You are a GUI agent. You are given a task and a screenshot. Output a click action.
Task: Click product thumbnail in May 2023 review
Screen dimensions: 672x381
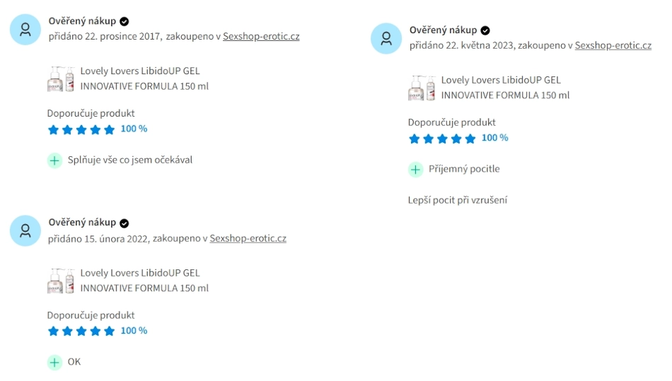coord(422,88)
